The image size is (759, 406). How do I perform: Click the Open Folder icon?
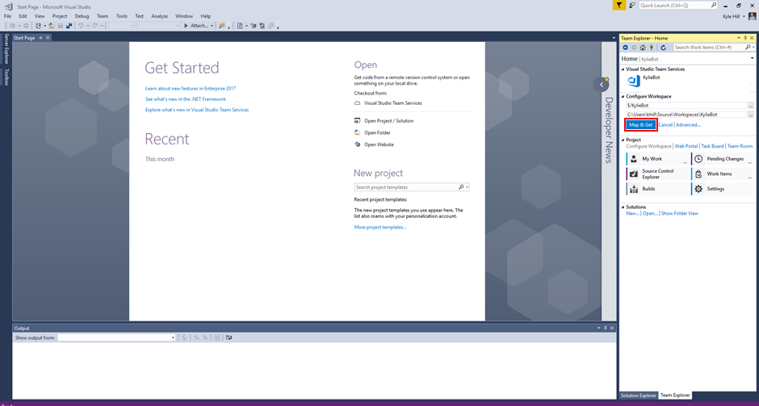pos(357,132)
